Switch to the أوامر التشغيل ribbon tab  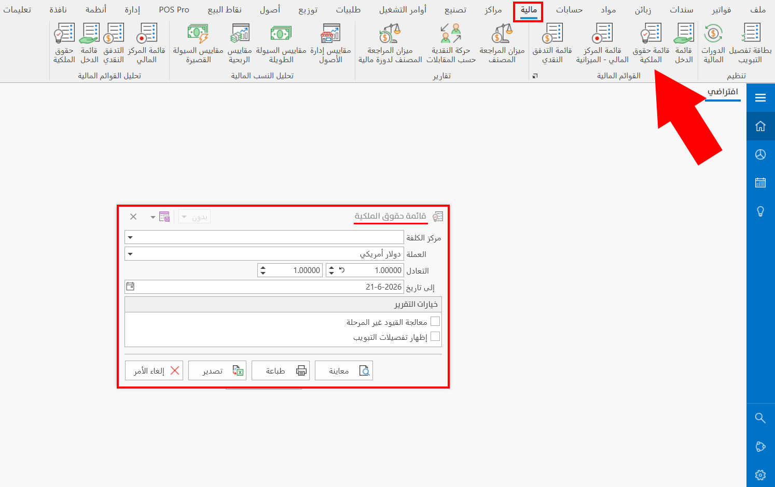coord(403,10)
